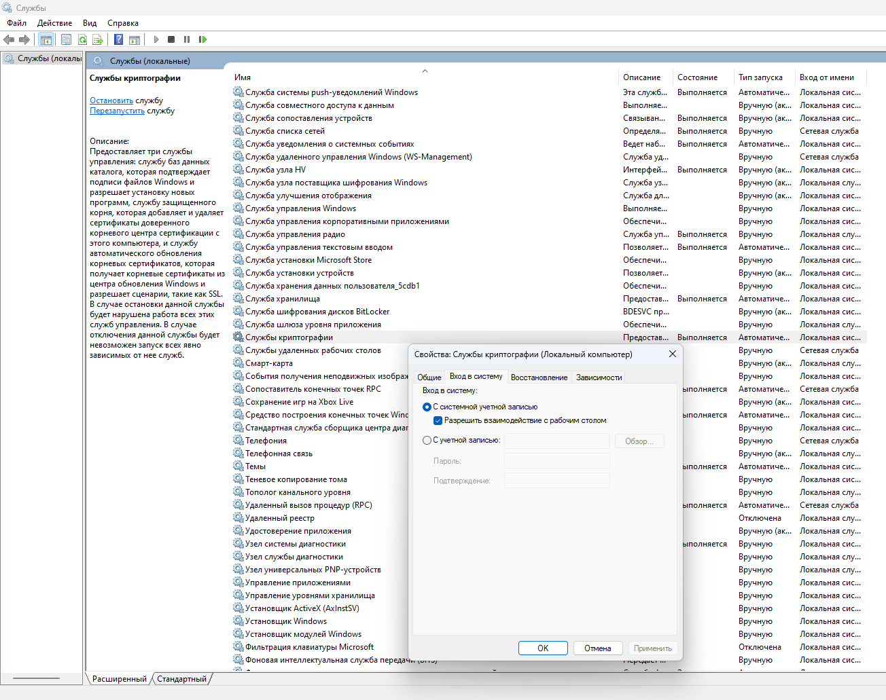Click the Restart Service toolbar icon
The image size is (886, 700).
[202, 39]
